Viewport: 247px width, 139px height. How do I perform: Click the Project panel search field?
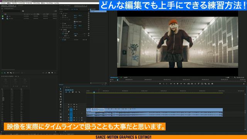click(11, 11)
